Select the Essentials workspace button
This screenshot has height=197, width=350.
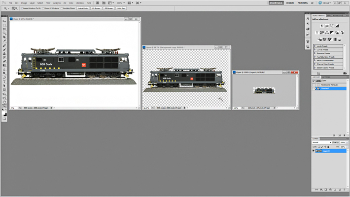click(x=276, y=3)
